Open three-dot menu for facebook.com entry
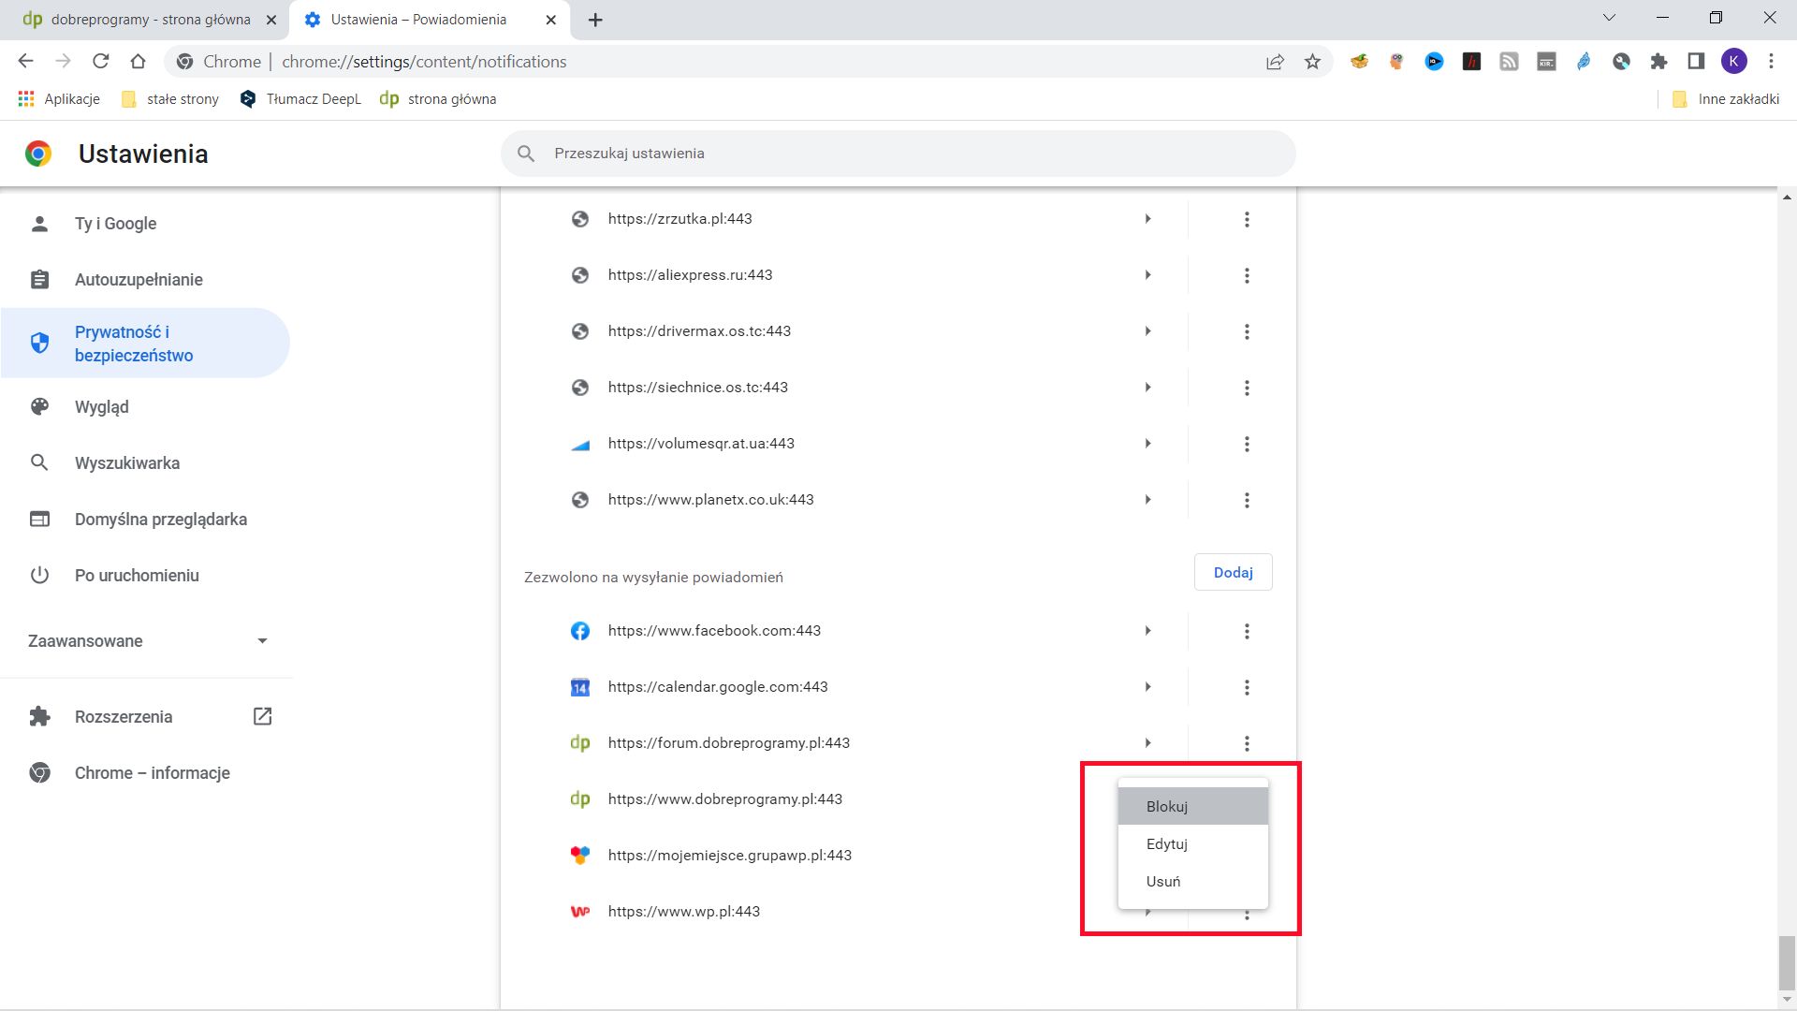Screen dimensions: 1797x1011 [x=1247, y=630]
